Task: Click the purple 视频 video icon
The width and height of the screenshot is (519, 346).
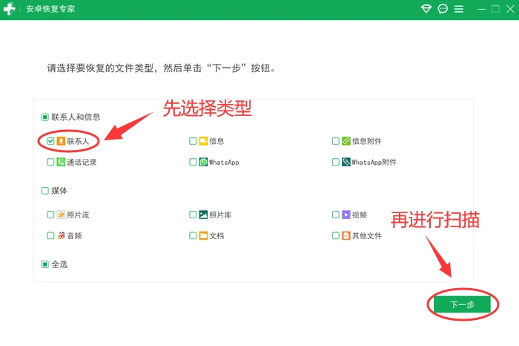Action: tap(346, 215)
